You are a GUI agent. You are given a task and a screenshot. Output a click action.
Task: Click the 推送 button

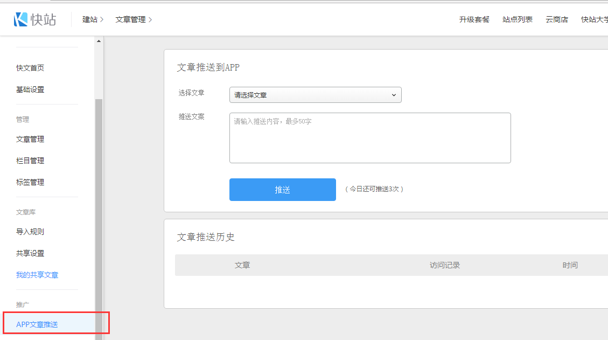coord(282,190)
